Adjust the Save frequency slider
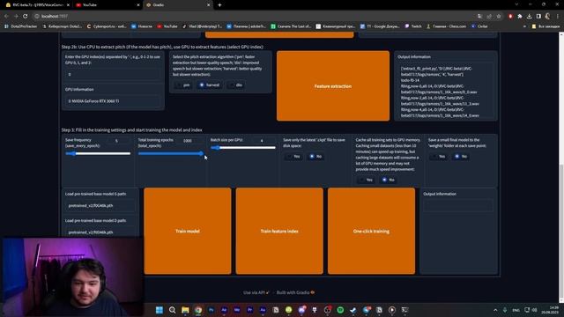 click(x=98, y=153)
